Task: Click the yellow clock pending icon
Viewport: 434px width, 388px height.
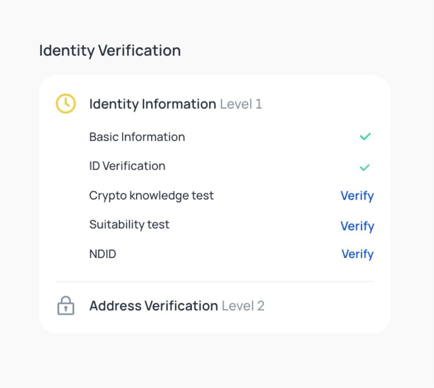Action: pyautogui.click(x=66, y=103)
